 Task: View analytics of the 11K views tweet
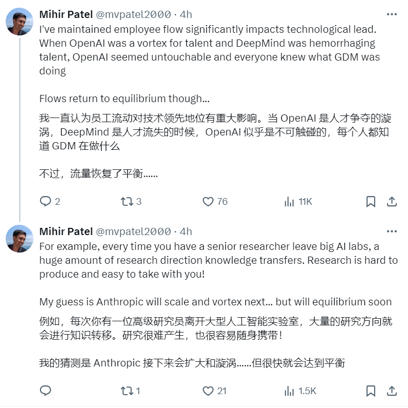[289, 202]
